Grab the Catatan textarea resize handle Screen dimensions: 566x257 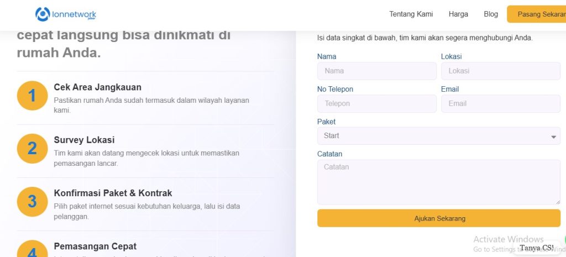pos(557,202)
